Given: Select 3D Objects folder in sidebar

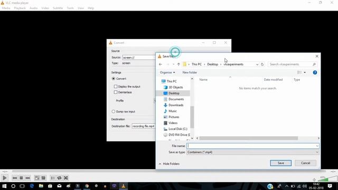Looking at the screenshot, I should 175,87.
